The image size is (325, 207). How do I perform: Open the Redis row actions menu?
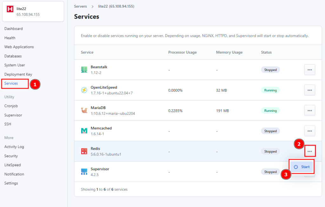(x=310, y=151)
